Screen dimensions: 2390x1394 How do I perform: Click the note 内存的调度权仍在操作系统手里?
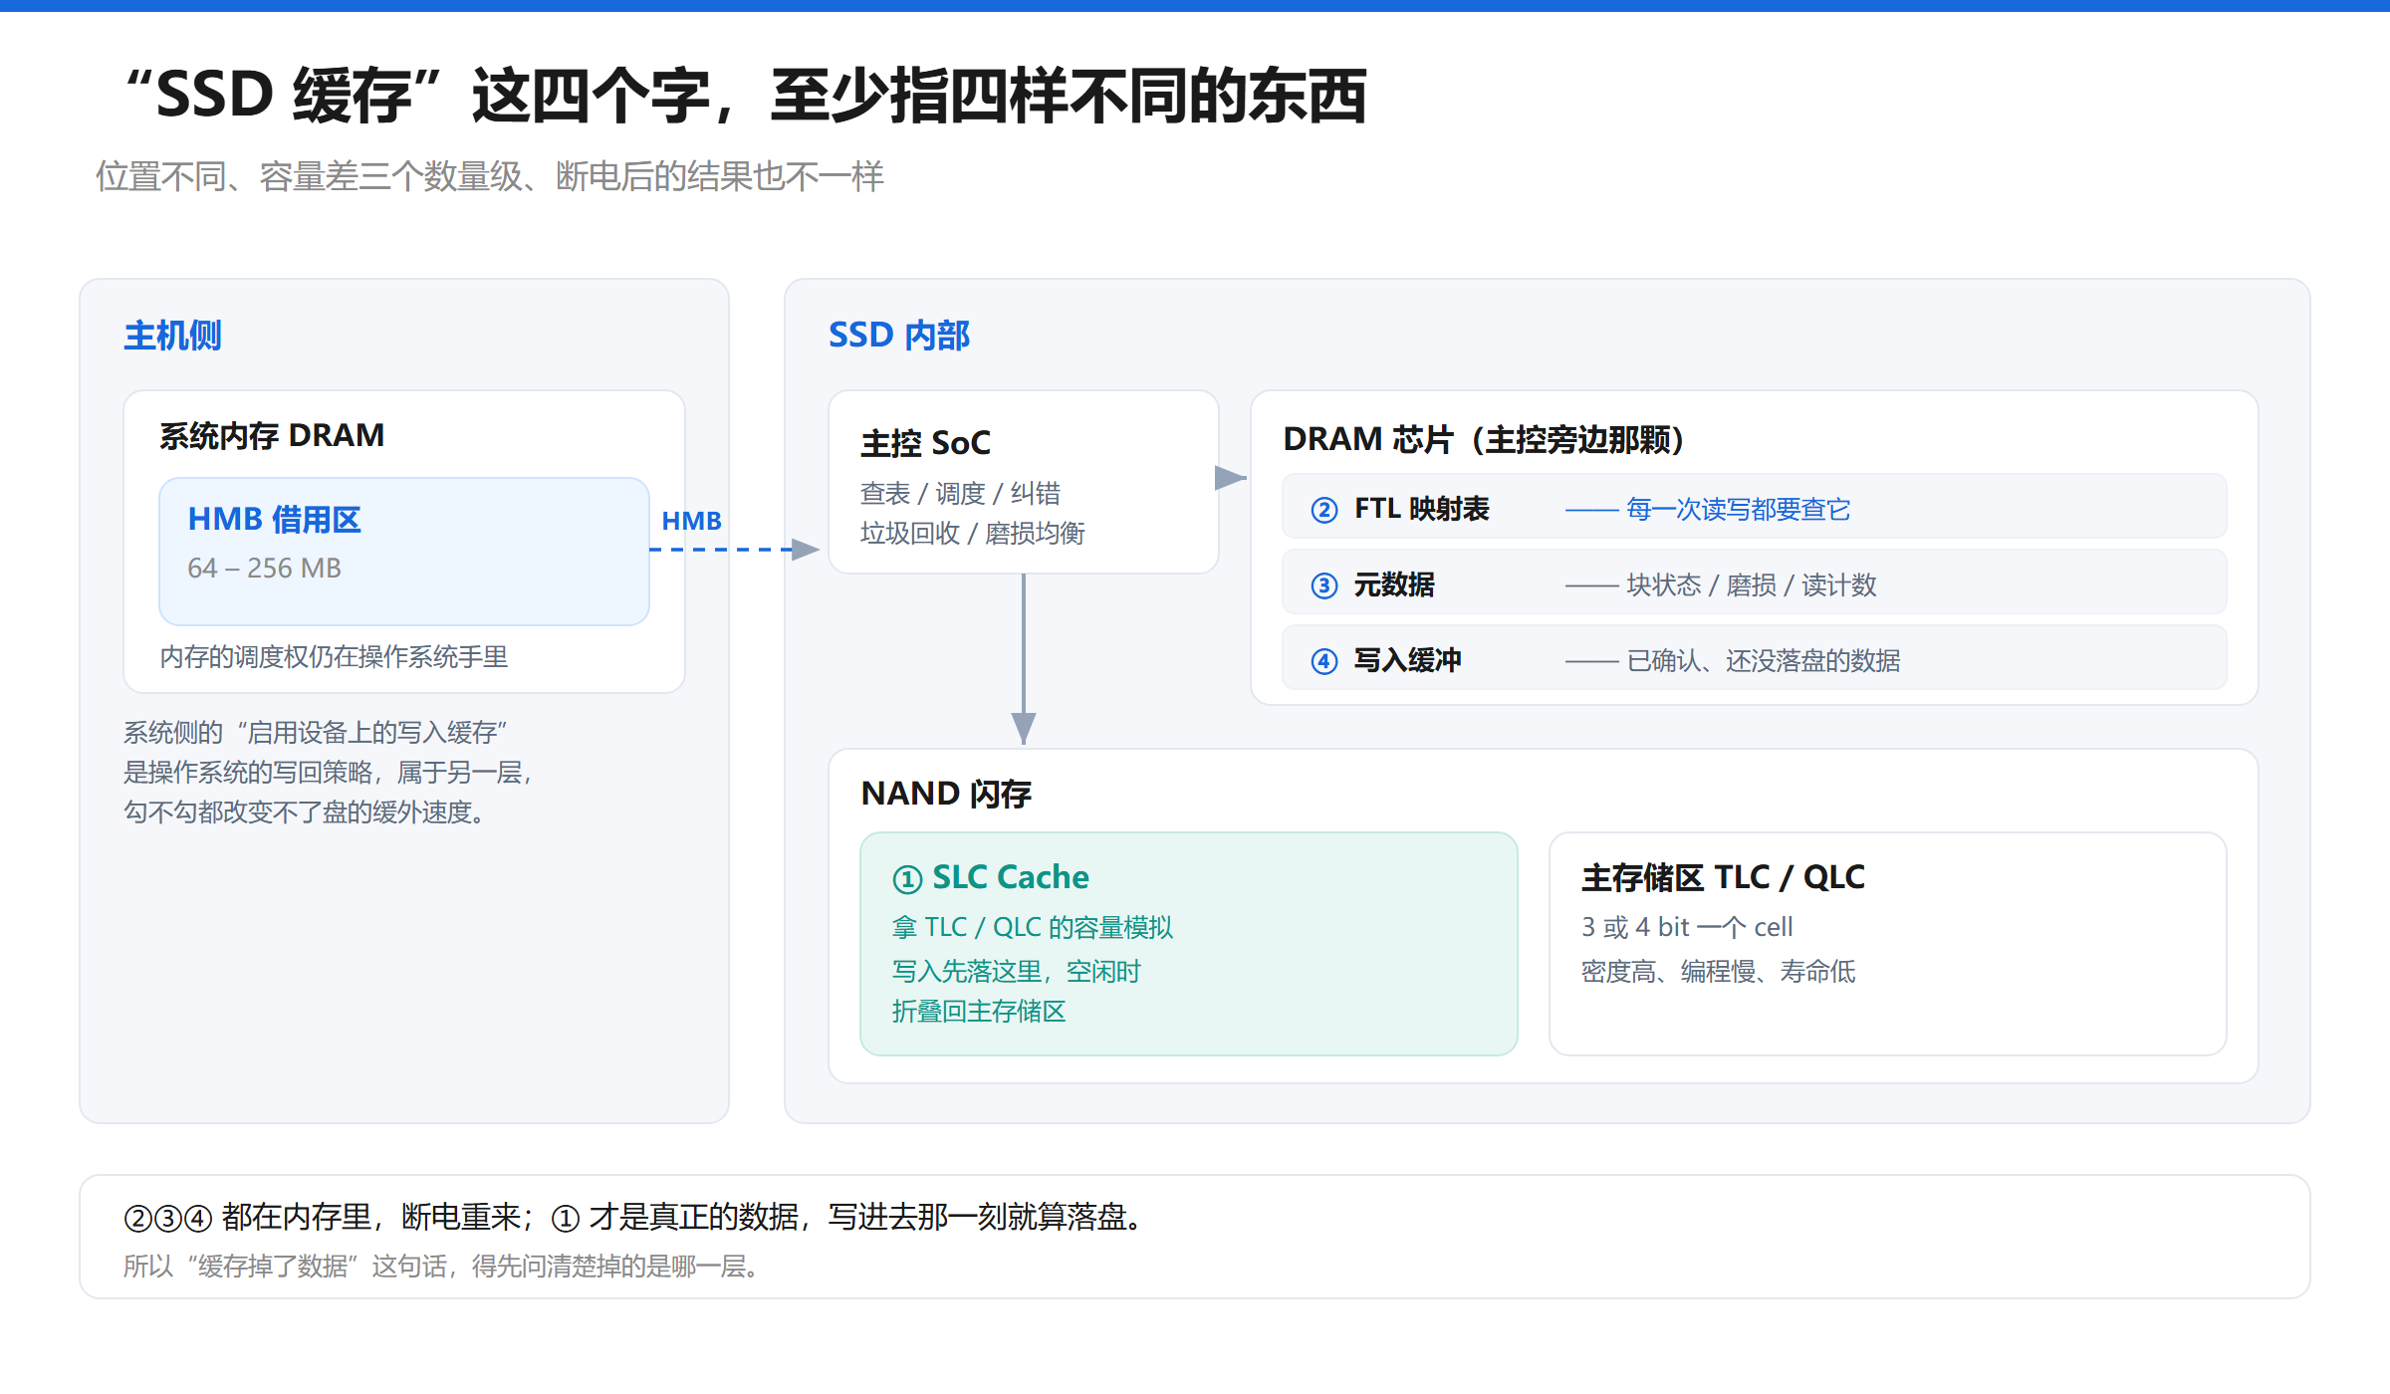pos(334,657)
